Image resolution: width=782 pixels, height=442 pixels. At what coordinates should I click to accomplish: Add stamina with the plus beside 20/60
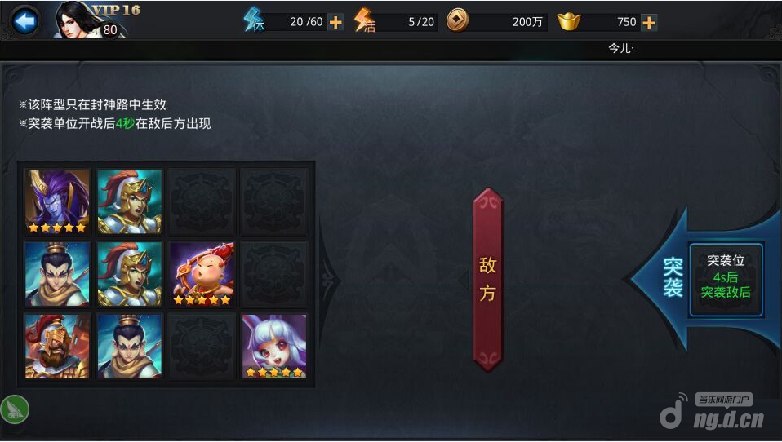coord(335,22)
